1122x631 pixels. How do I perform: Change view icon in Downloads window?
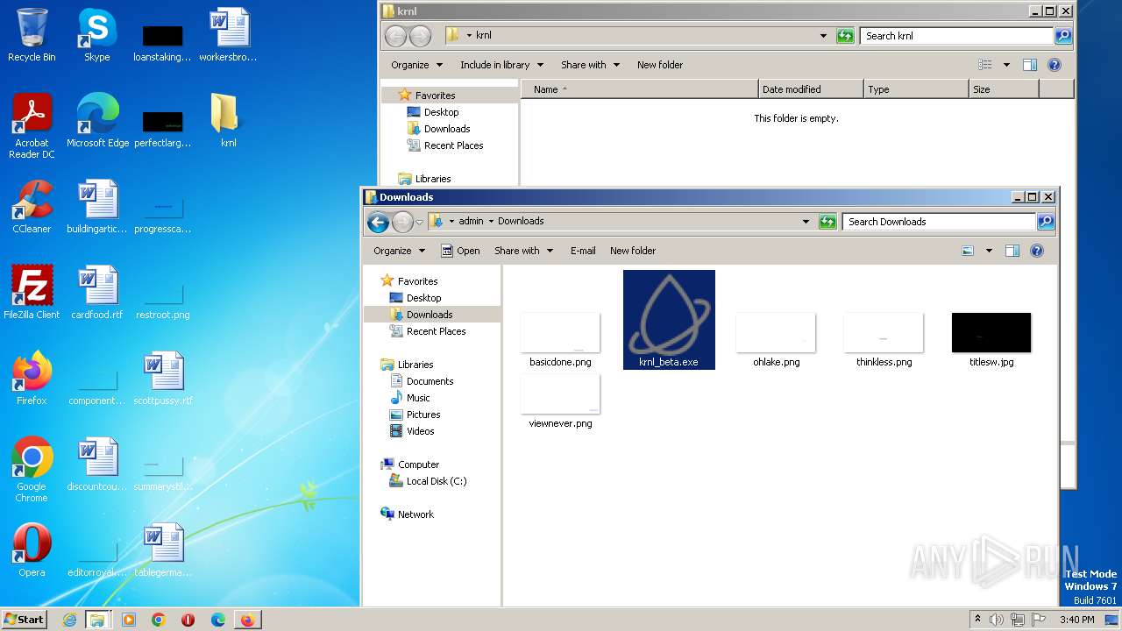(x=968, y=251)
